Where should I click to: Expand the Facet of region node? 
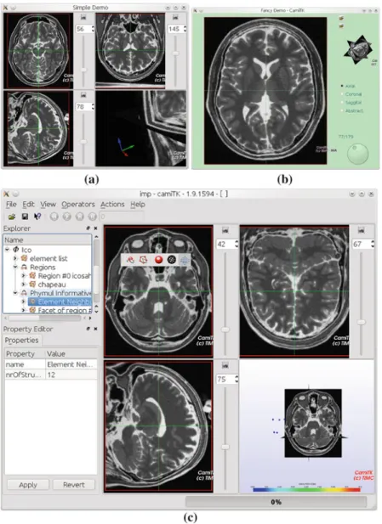coord(24,311)
